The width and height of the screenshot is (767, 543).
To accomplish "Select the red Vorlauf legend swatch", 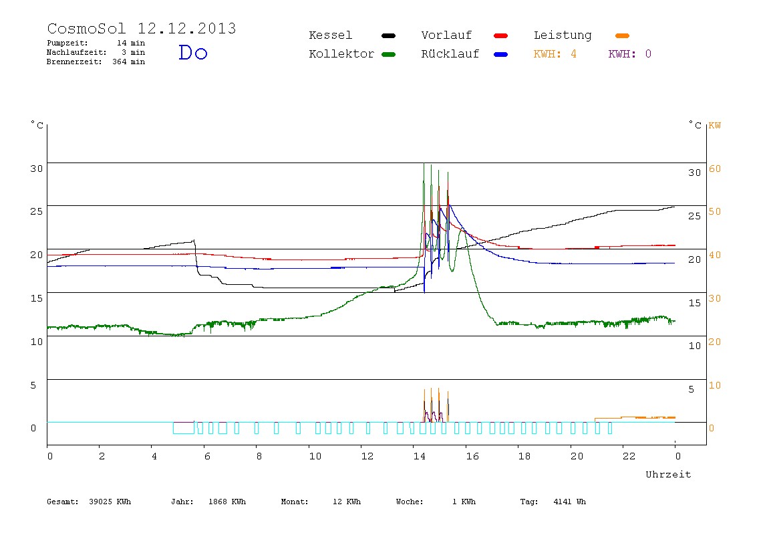I will [x=500, y=35].
